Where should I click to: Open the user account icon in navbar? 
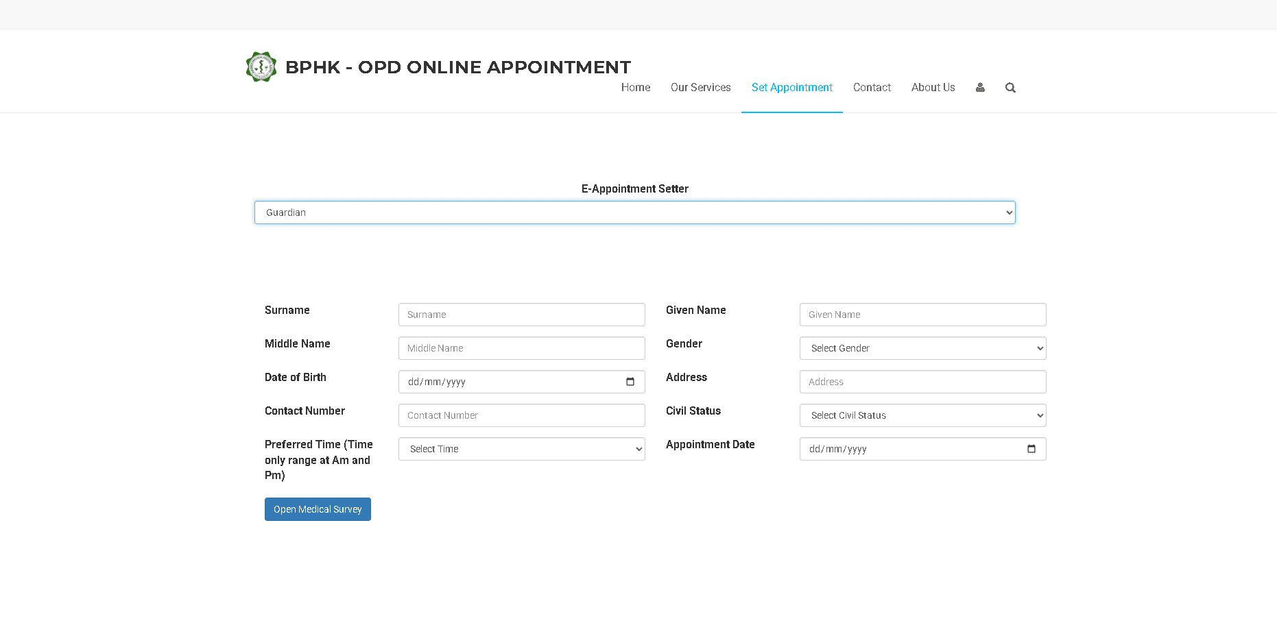coord(980,88)
